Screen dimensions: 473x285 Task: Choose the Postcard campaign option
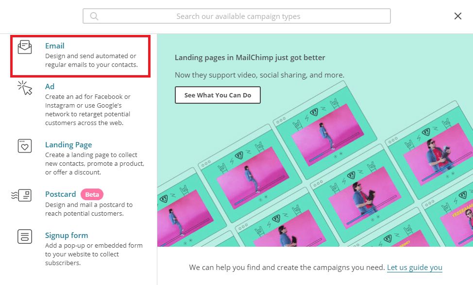[61, 194]
